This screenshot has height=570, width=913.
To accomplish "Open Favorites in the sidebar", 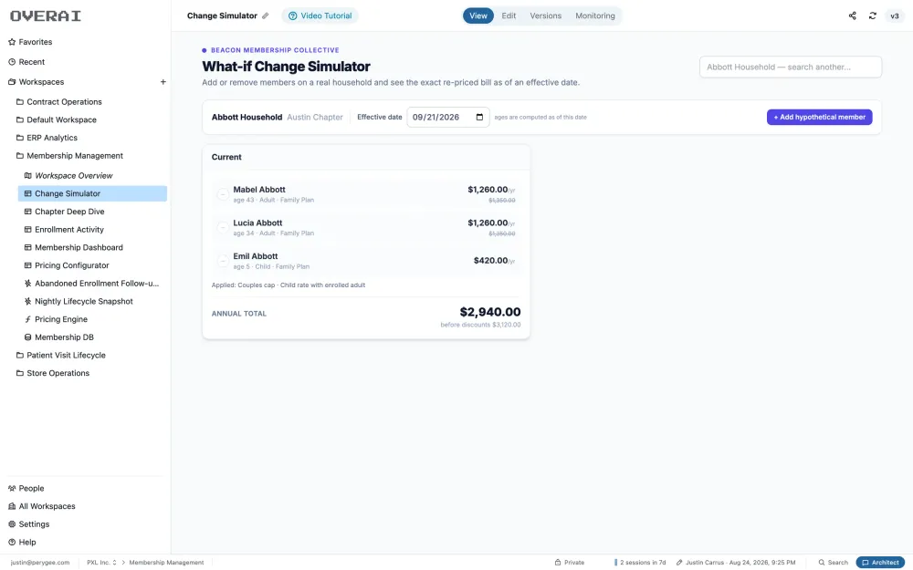I will click(x=30, y=42).
